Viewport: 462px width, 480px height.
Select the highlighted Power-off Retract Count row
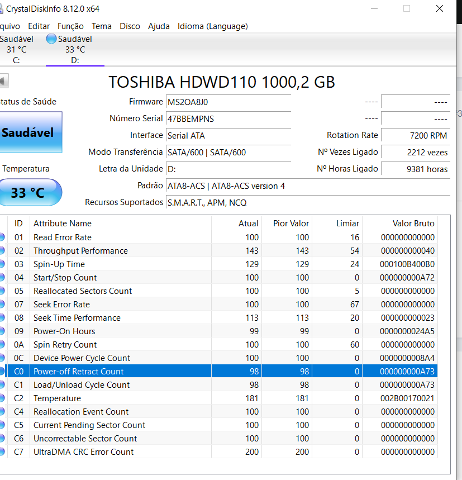pos(219,372)
